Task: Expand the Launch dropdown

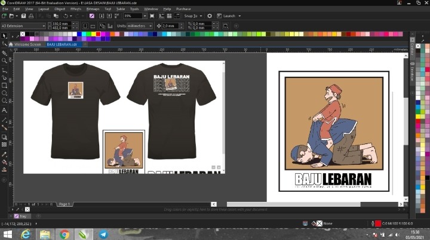Action: click(x=239, y=16)
